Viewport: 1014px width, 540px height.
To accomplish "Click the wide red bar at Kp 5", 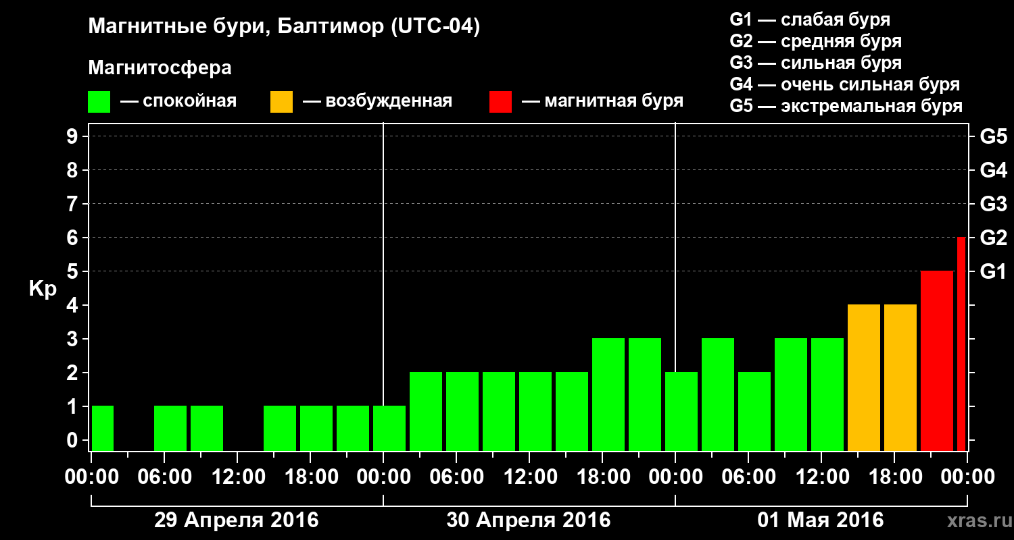I will pos(937,360).
